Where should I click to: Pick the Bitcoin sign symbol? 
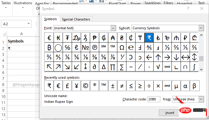pos(49,47)
